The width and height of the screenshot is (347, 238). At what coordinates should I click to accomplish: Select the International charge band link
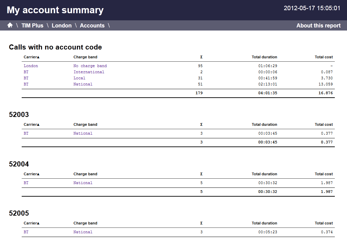click(x=89, y=72)
